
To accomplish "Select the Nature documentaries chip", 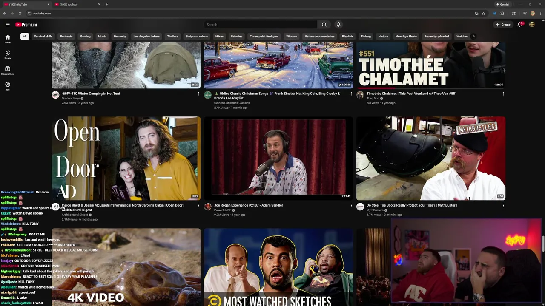I will [319, 36].
